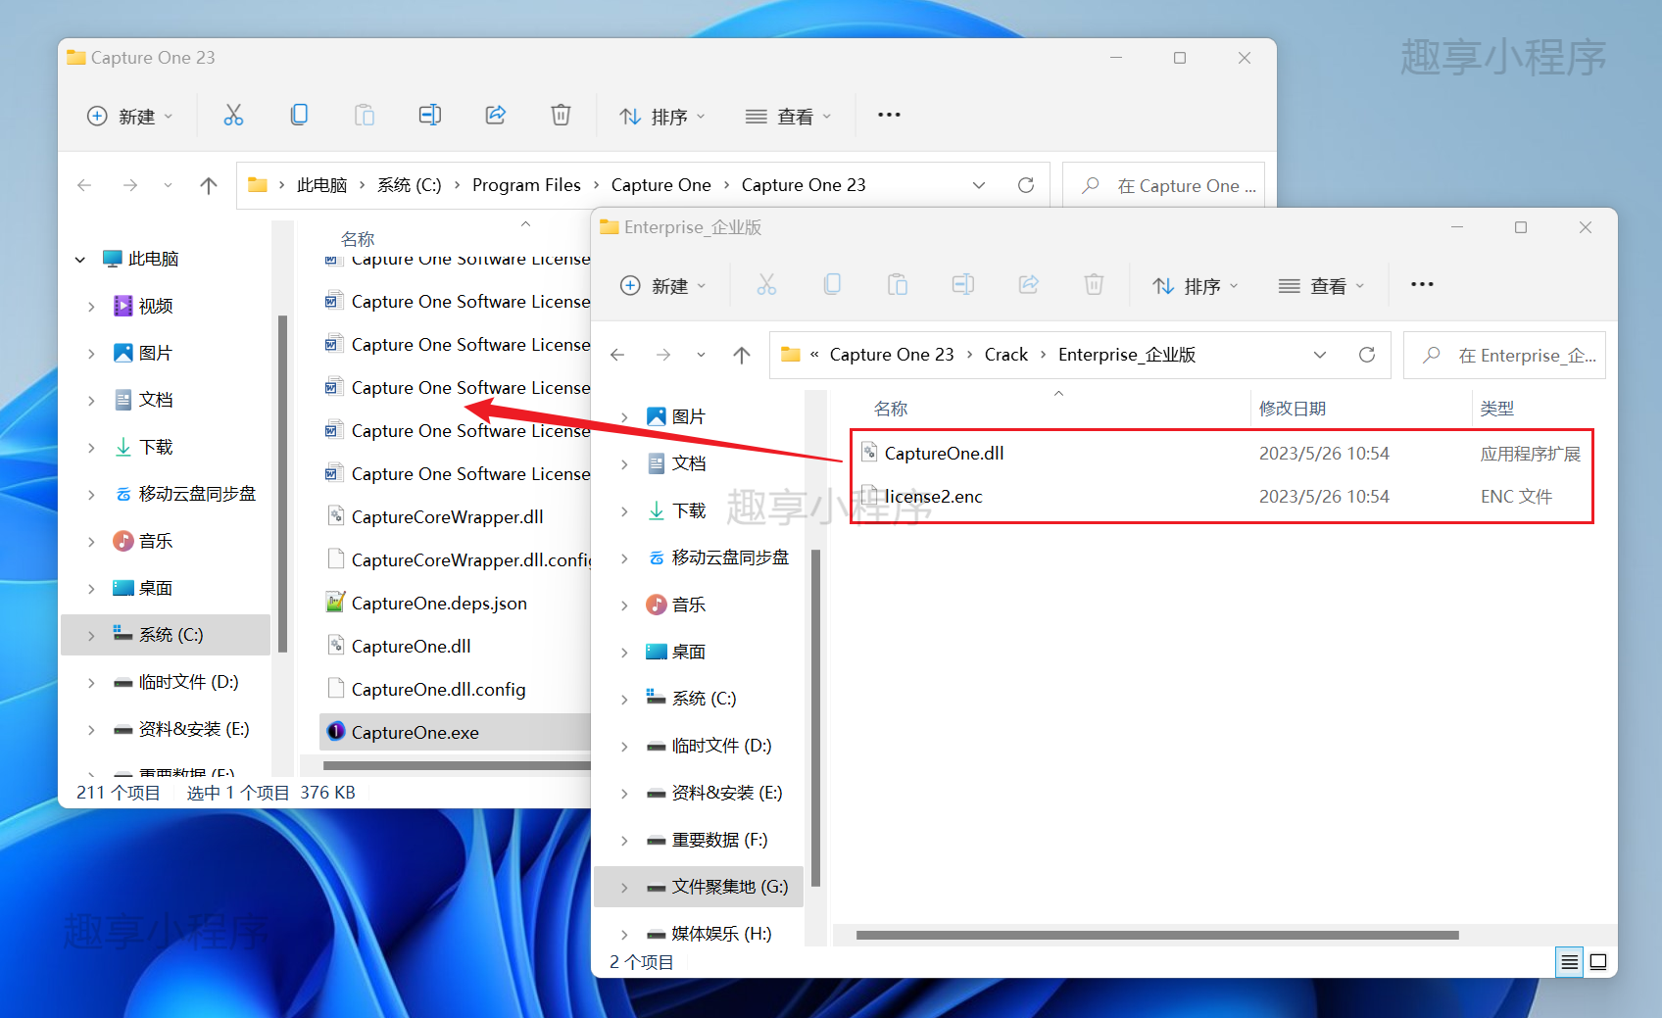The height and width of the screenshot is (1018, 1662).
Task: Select 临时文件 (D:) in Capture One 23 sidebar
Action: point(166,682)
